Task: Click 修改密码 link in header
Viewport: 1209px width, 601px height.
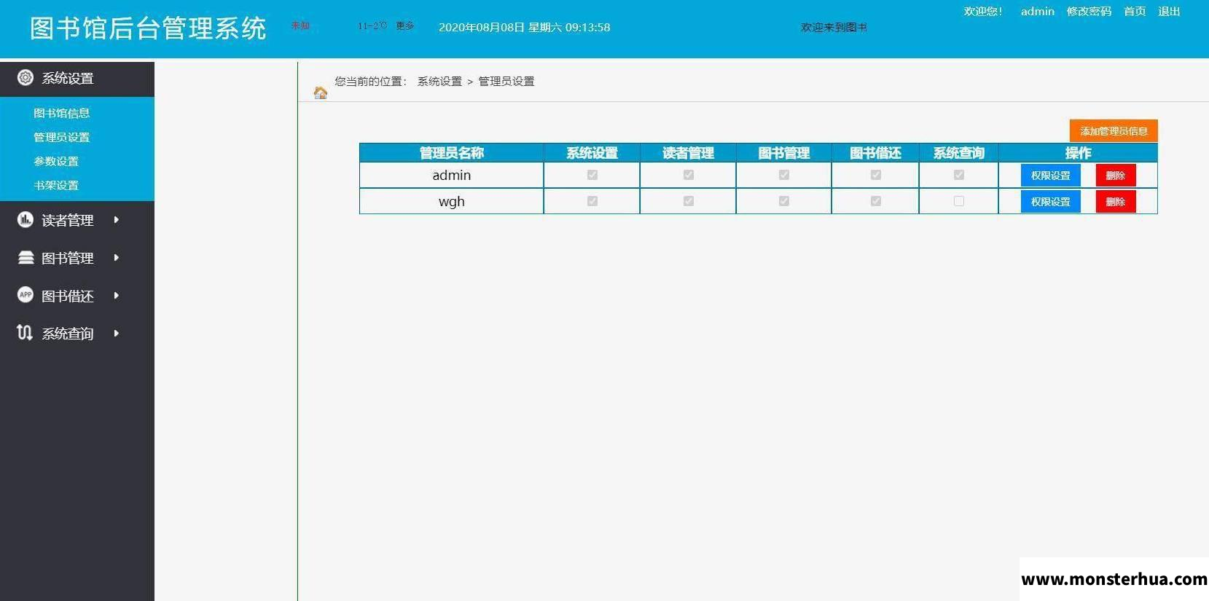Action: 1089,11
